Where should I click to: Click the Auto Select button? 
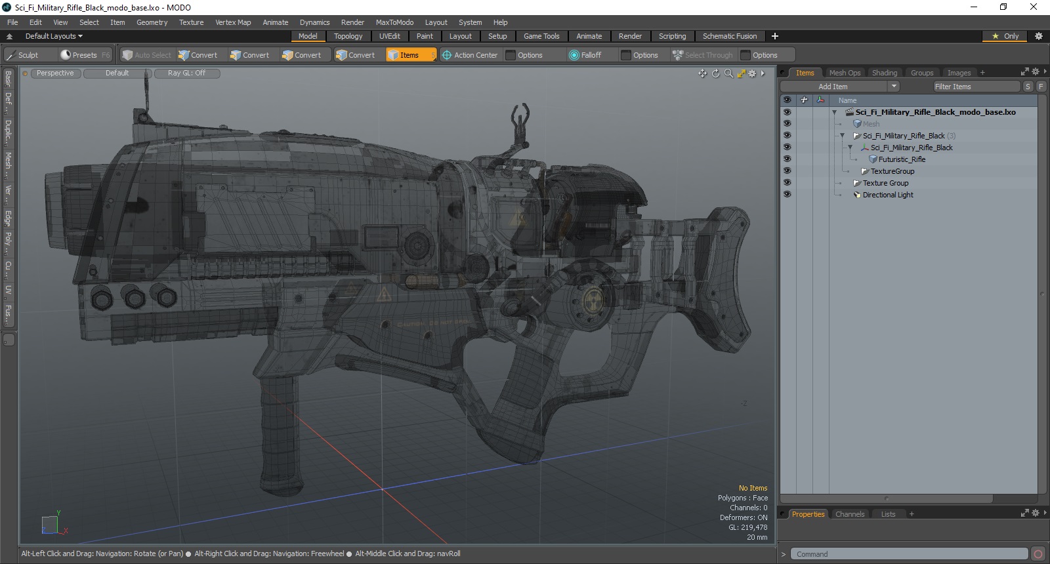tap(146, 55)
